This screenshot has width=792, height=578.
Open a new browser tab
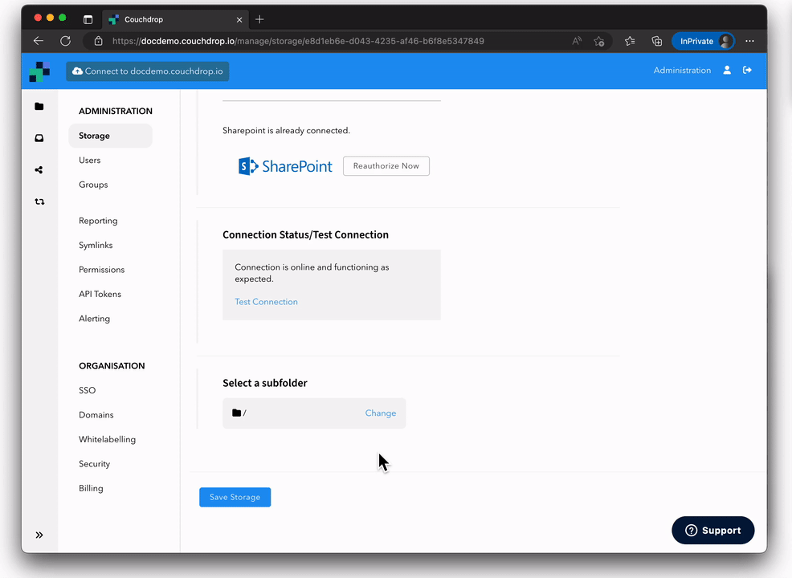259,20
